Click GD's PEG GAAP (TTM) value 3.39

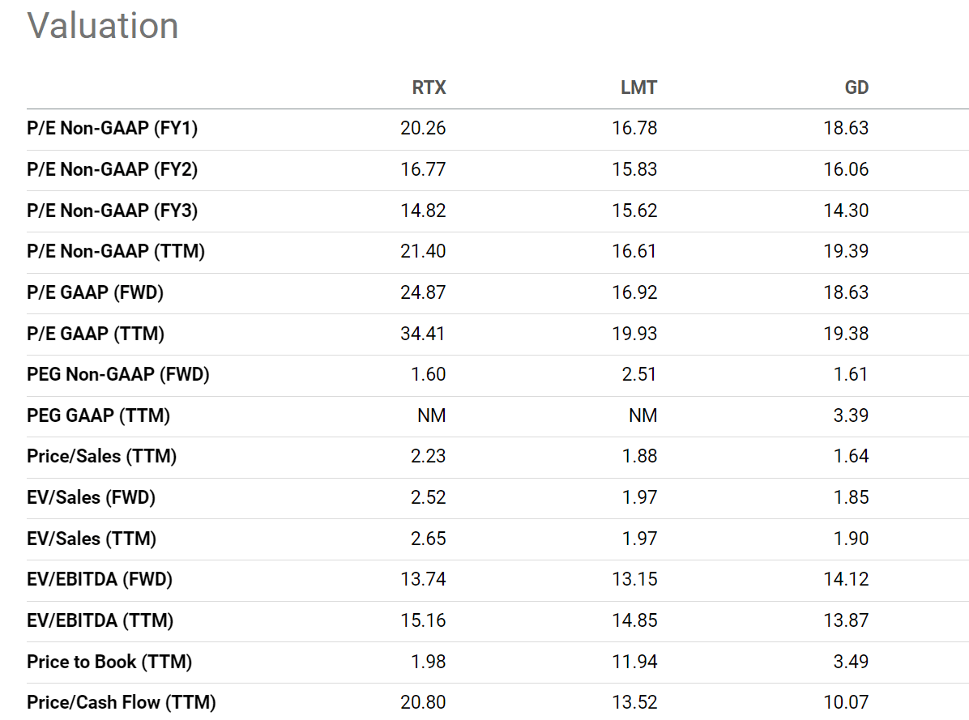(x=851, y=415)
